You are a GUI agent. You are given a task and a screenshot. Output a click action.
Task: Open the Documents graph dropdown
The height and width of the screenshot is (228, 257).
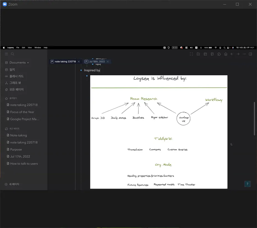tap(17, 63)
